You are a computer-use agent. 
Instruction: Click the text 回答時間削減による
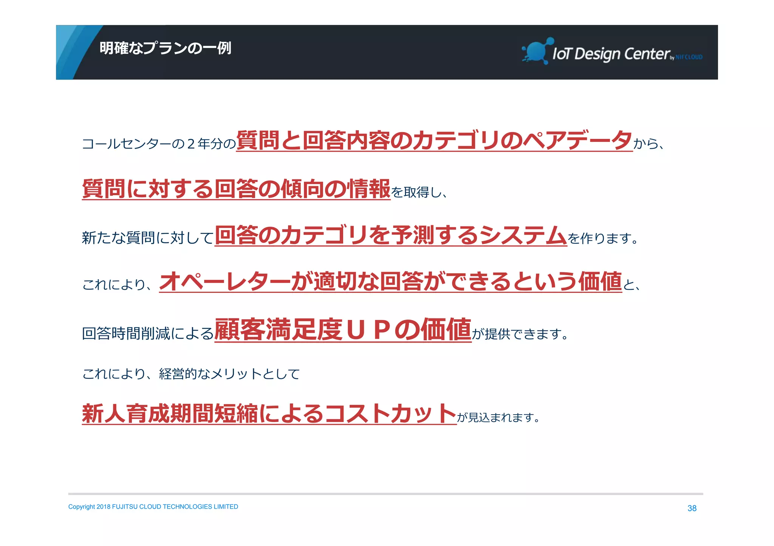(148, 334)
